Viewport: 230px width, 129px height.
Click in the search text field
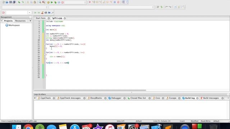coord(17,13)
